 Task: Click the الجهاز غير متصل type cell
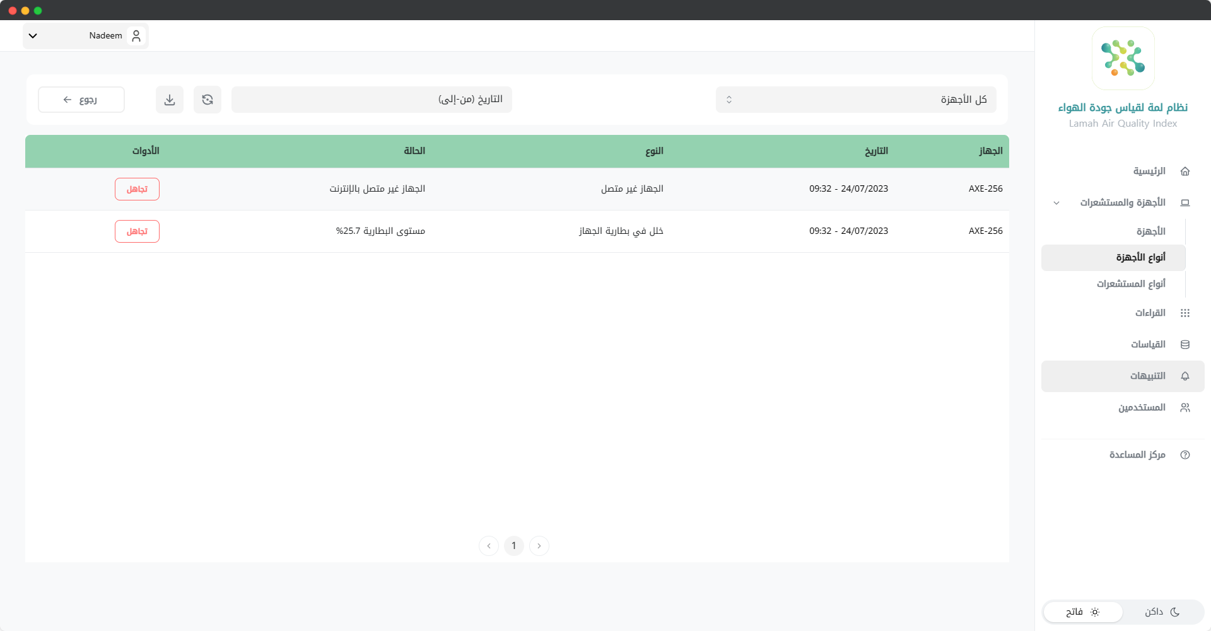[632, 189]
